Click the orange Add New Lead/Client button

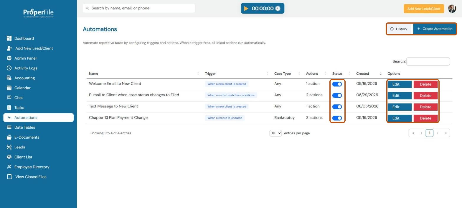pyautogui.click(x=424, y=9)
